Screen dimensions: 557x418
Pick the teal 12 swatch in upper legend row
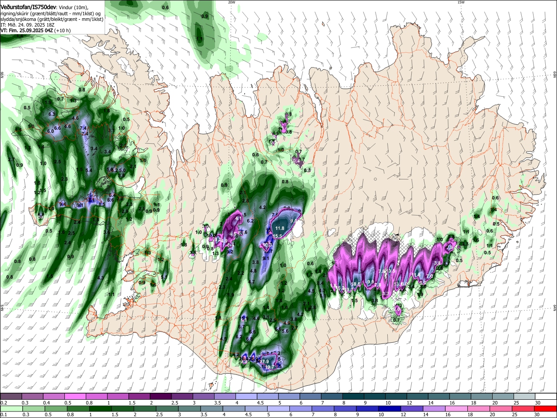coord(417,397)
